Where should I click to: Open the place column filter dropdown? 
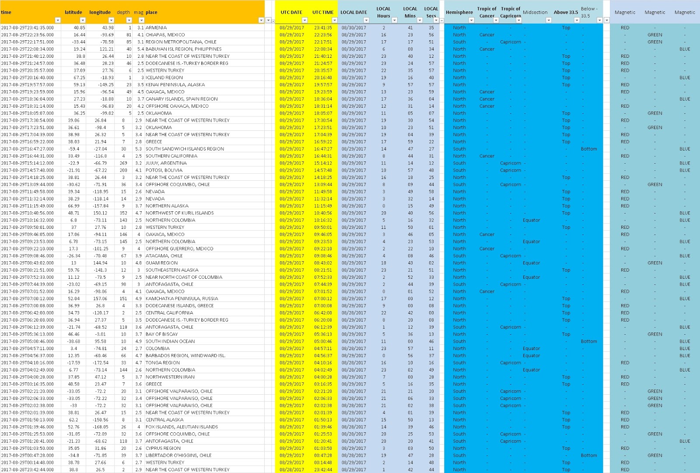(x=261, y=20)
